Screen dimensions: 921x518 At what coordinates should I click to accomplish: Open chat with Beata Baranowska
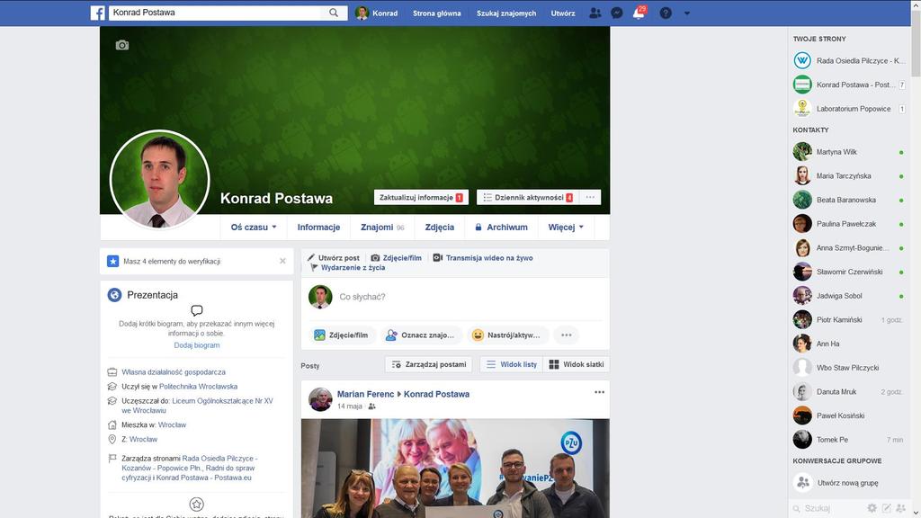point(849,200)
